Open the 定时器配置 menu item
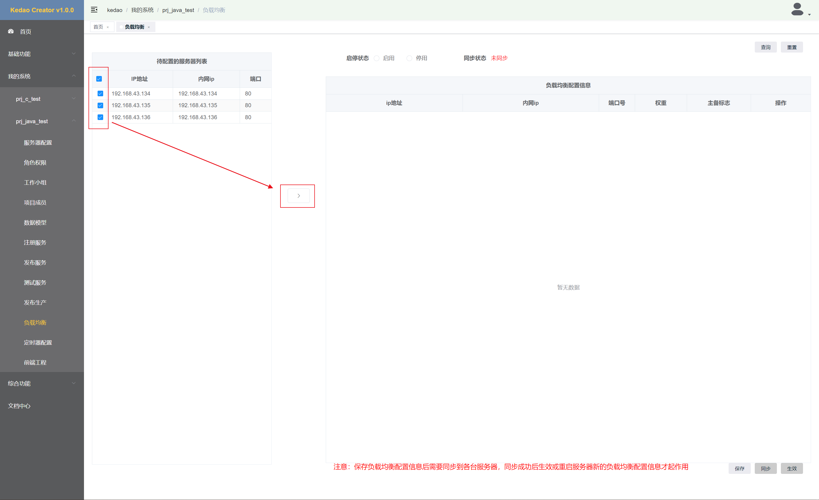Viewport: 819px width, 500px height. point(38,342)
